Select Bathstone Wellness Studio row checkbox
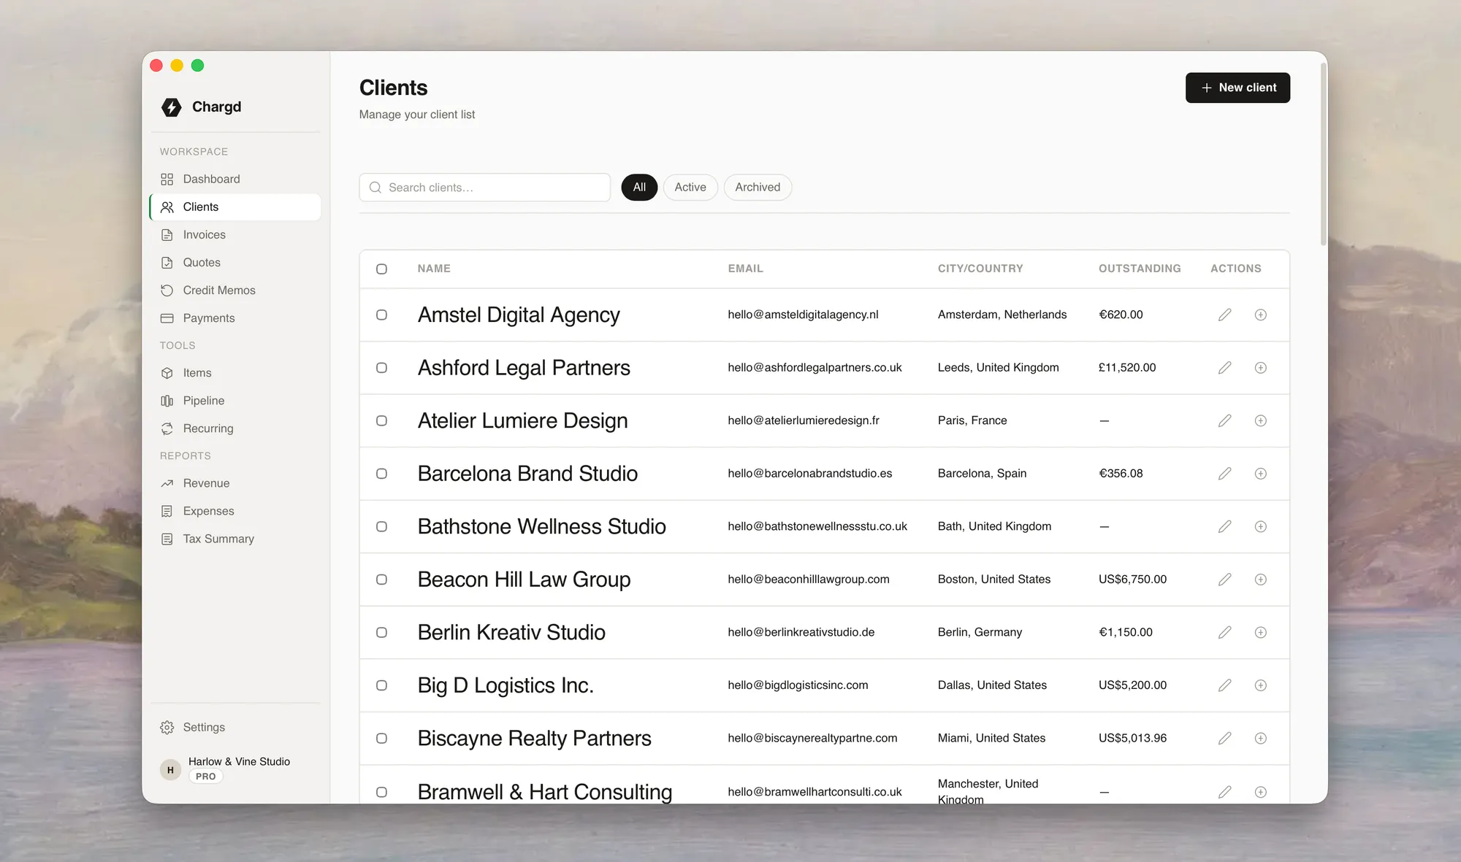Viewport: 1461px width, 862px height. pyautogui.click(x=381, y=527)
